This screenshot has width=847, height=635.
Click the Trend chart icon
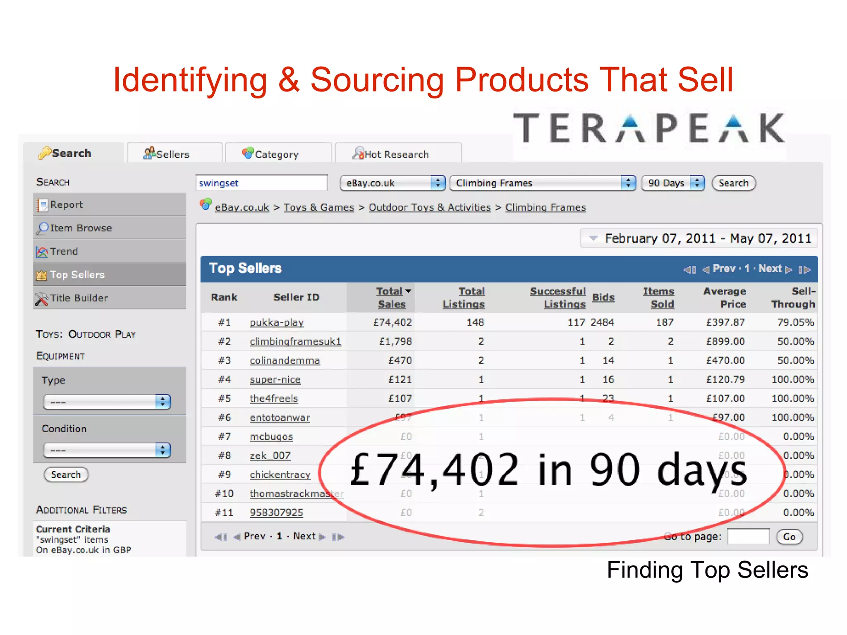coord(42,252)
